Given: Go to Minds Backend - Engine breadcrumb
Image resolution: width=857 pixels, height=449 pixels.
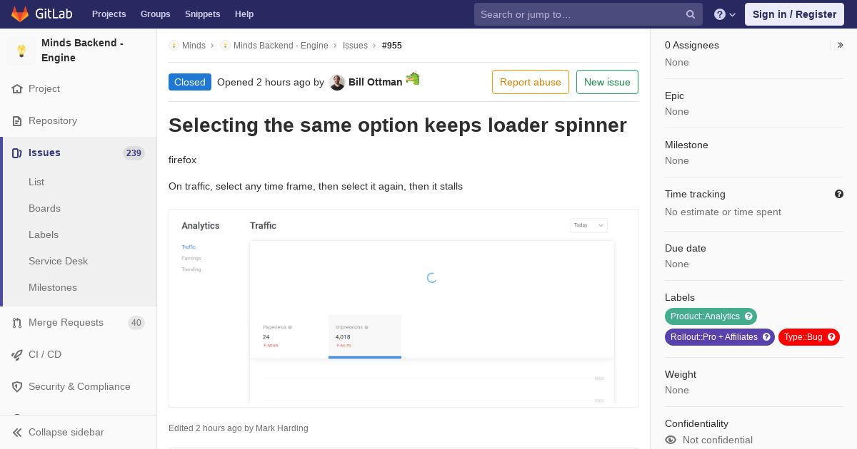Looking at the screenshot, I should 281,46.
